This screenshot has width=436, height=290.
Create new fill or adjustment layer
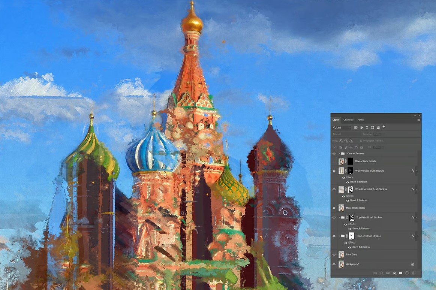[x=394, y=273]
